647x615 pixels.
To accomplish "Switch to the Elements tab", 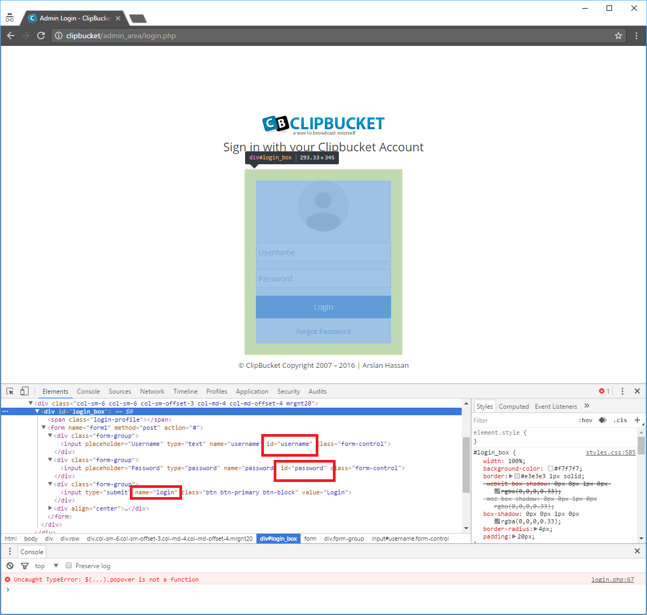I will [x=55, y=392].
